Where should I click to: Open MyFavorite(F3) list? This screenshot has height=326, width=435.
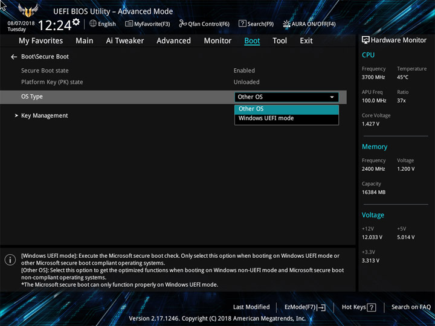coord(147,24)
